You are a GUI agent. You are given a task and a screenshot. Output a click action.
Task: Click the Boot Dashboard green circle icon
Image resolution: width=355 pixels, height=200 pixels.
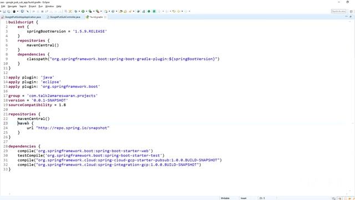point(149,11)
